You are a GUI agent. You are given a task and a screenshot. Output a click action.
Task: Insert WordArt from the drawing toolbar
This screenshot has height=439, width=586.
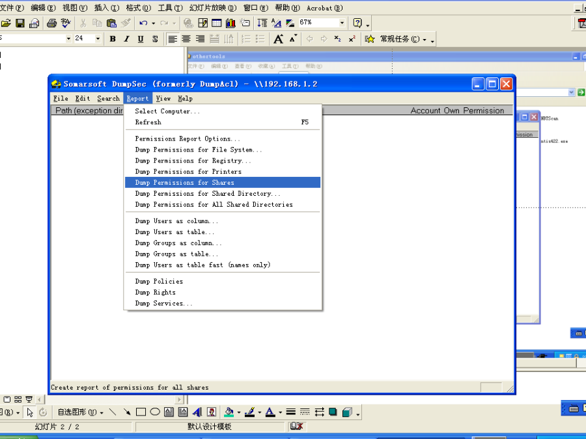197,412
